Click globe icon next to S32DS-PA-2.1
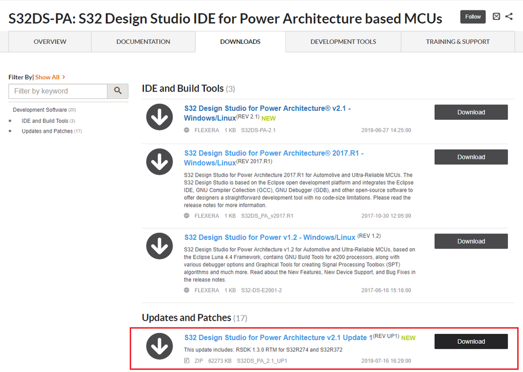Screen dimensions: 523x372 click(187, 130)
